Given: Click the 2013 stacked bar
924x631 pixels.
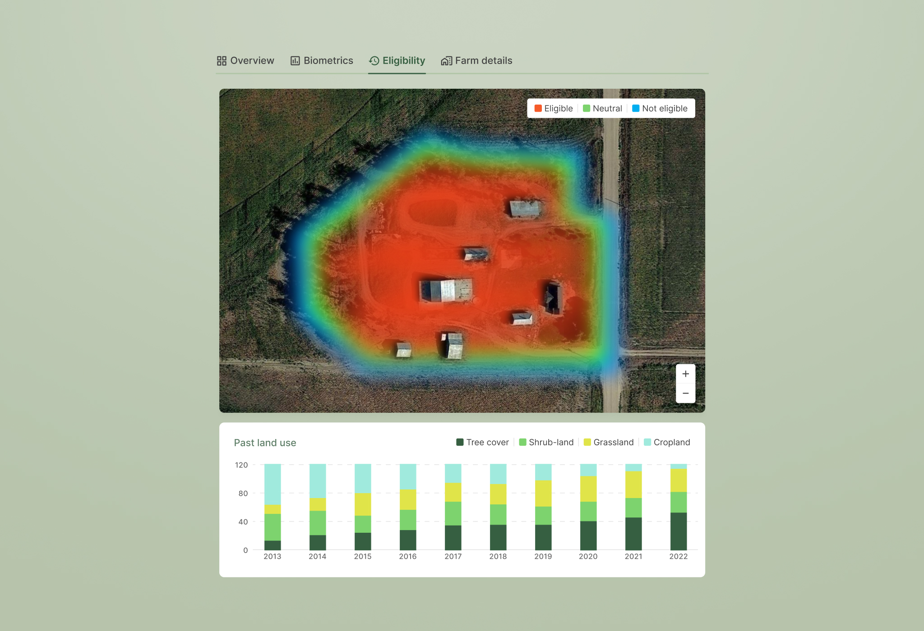Looking at the screenshot, I should [x=273, y=507].
